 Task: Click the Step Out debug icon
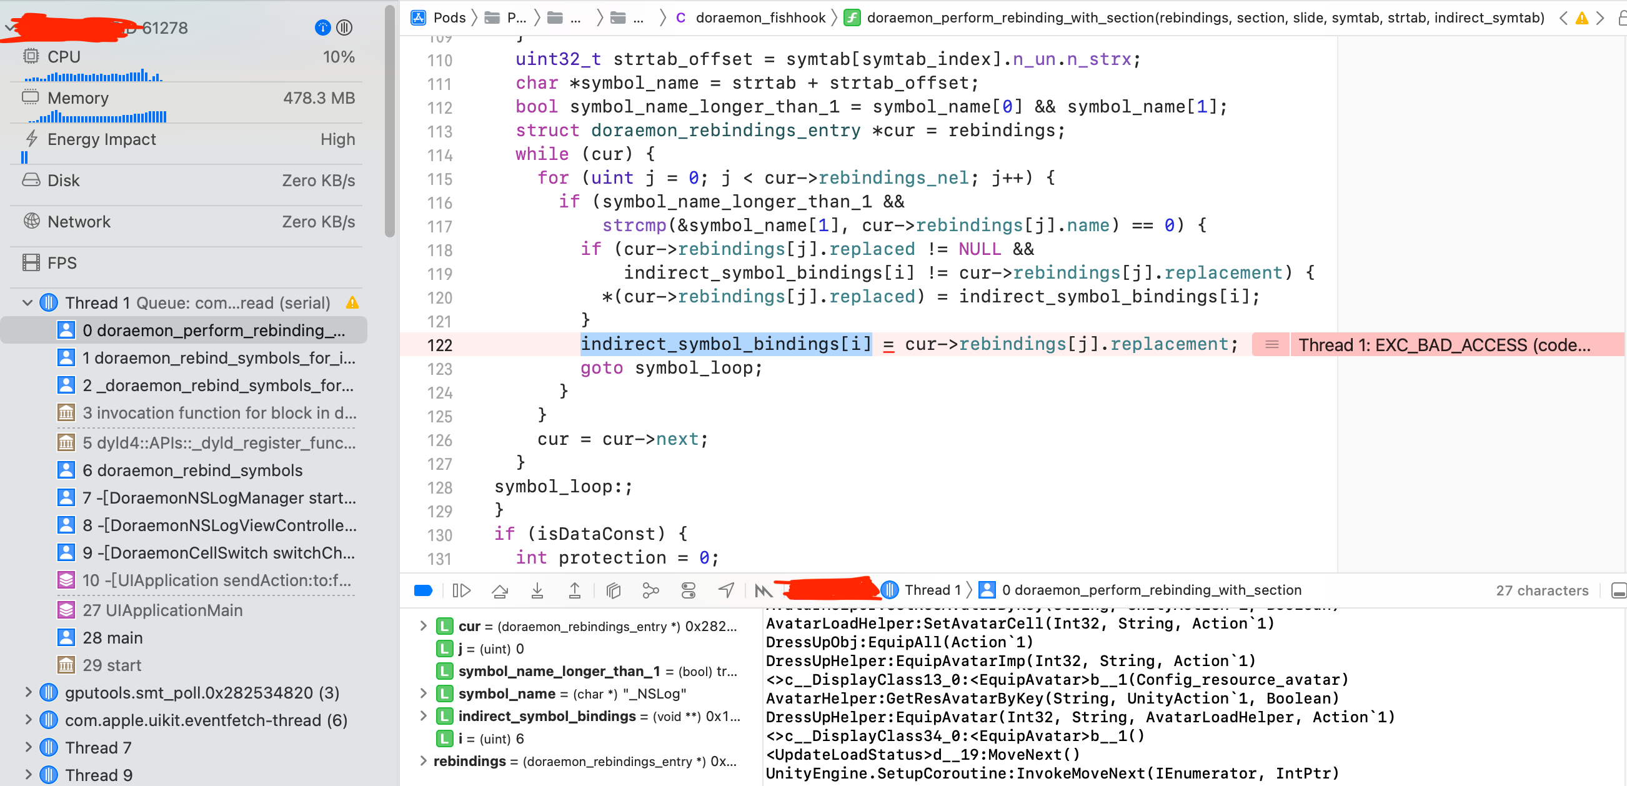(574, 590)
